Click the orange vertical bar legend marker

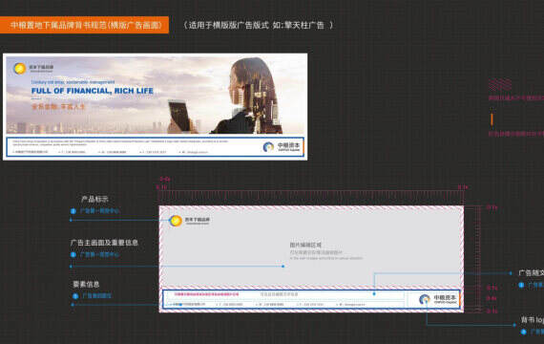click(492, 119)
